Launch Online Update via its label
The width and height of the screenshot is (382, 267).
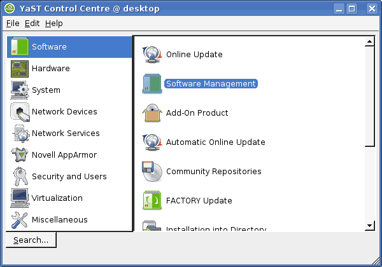[194, 55]
